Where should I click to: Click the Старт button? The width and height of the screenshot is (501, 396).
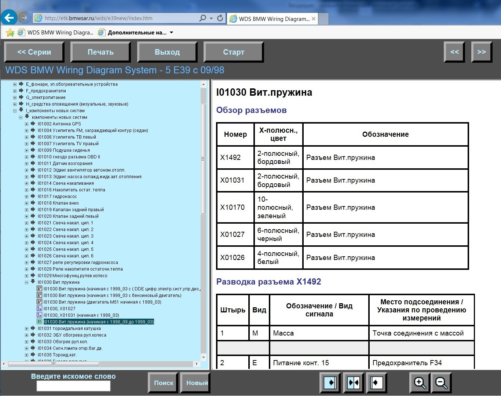tap(234, 52)
